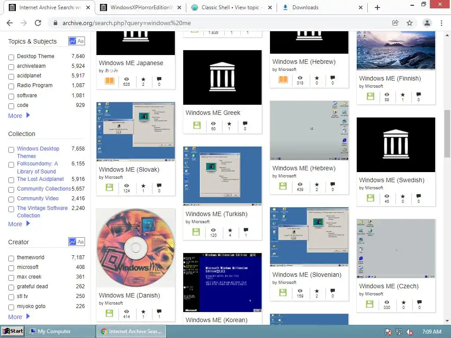Open the Windows ME (Slovenian) title link
Image resolution: width=451 pixels, height=338 pixels.
307,275
